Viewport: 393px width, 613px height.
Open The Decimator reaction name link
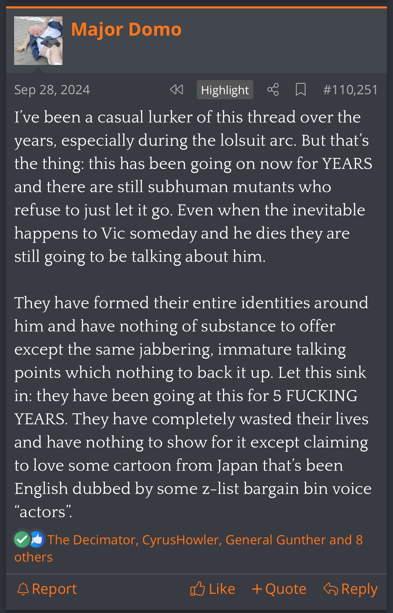coord(91,540)
